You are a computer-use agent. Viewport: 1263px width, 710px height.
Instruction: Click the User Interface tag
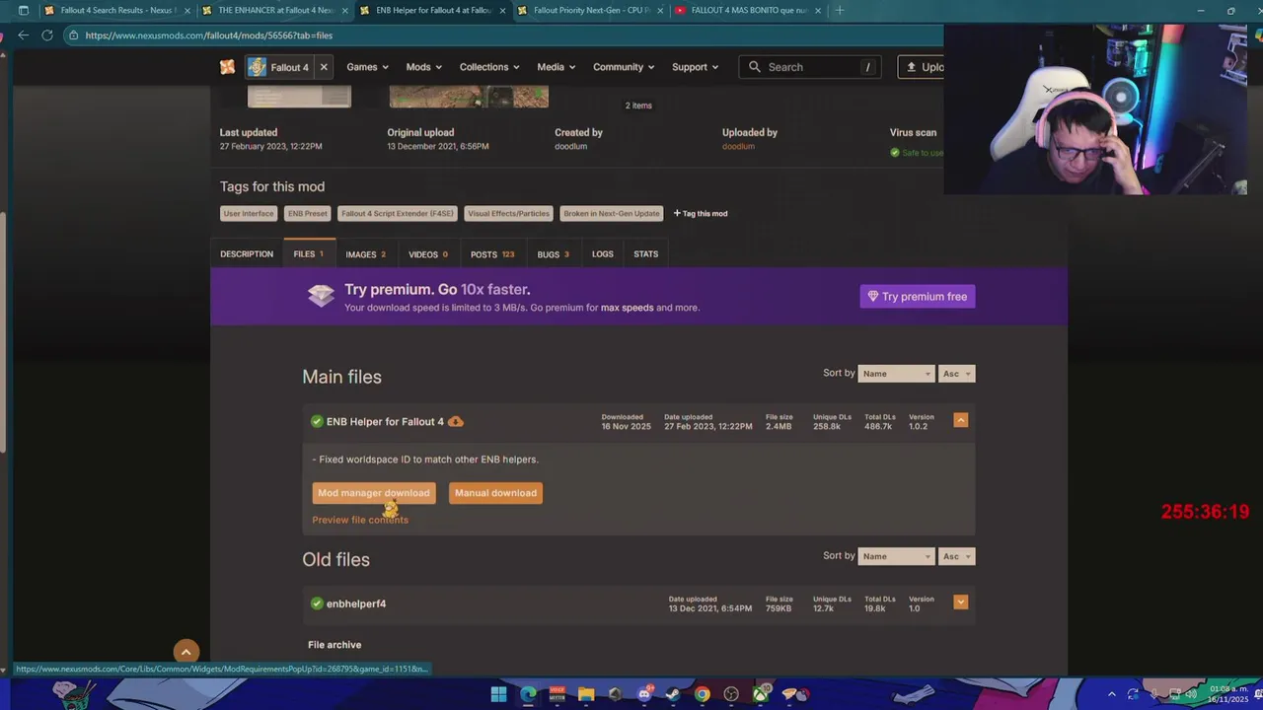(249, 214)
